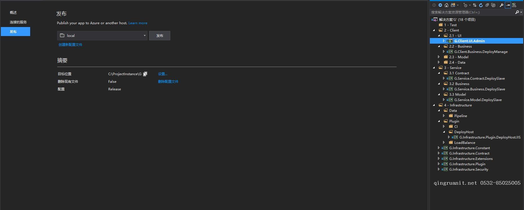Toggle the Pending Changes Filter clock icon
Image resolution: width=524 pixels, height=210 pixels.
[x=465, y=5]
